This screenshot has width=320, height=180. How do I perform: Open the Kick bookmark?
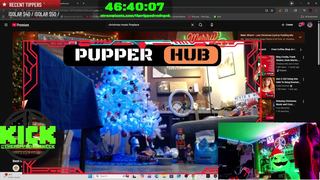point(217,17)
